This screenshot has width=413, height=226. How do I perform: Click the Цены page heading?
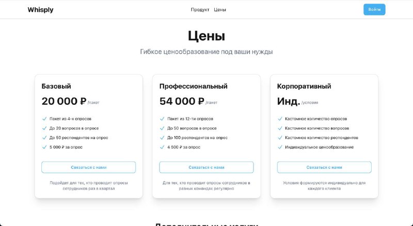[x=206, y=36]
